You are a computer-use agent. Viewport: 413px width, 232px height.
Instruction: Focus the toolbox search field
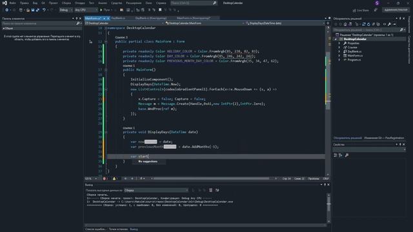[x=39, y=23]
